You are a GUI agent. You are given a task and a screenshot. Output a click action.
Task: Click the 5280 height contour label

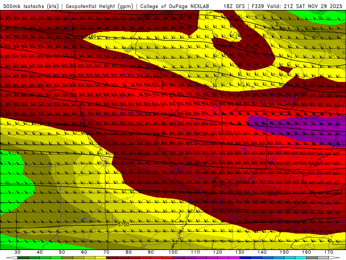point(91,36)
